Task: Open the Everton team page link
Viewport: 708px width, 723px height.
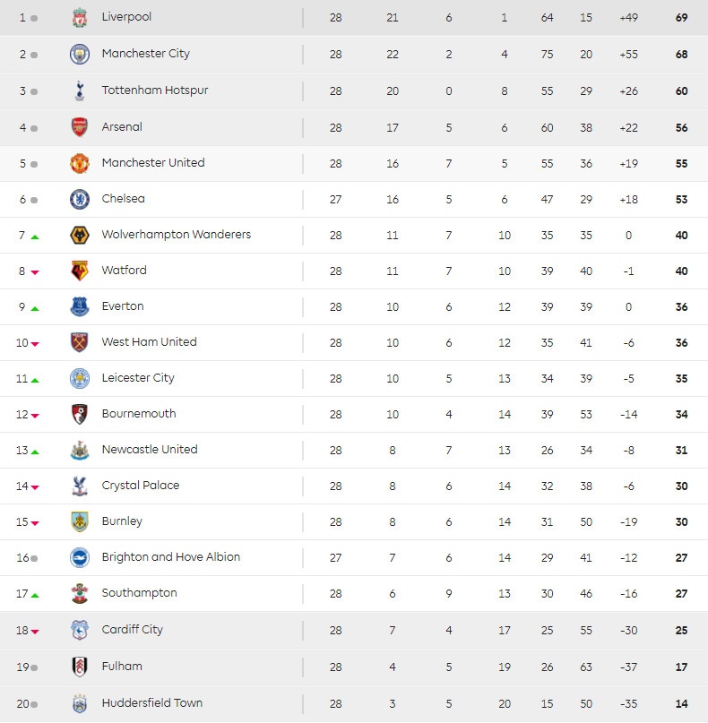Action: pos(123,306)
